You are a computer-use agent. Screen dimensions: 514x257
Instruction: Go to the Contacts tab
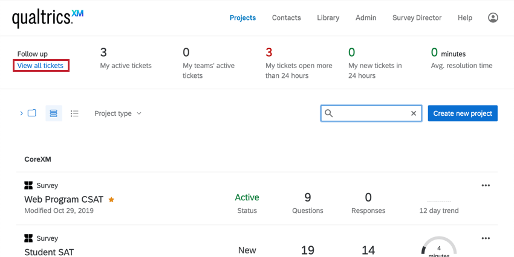pos(286,18)
